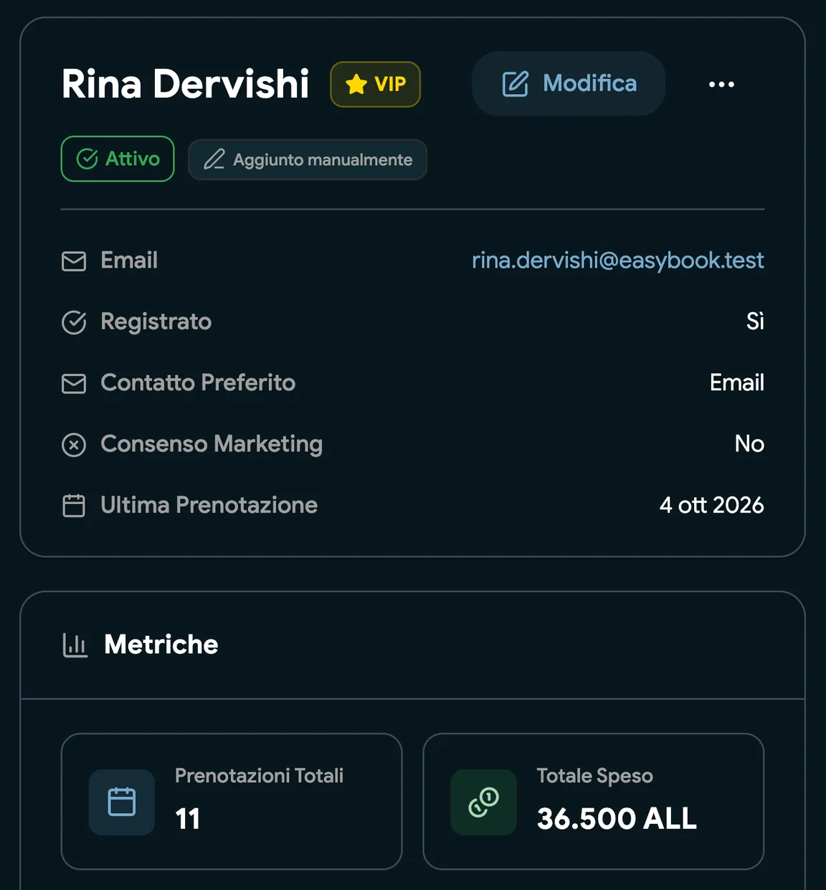Click the envelope icon beside Email

(74, 261)
